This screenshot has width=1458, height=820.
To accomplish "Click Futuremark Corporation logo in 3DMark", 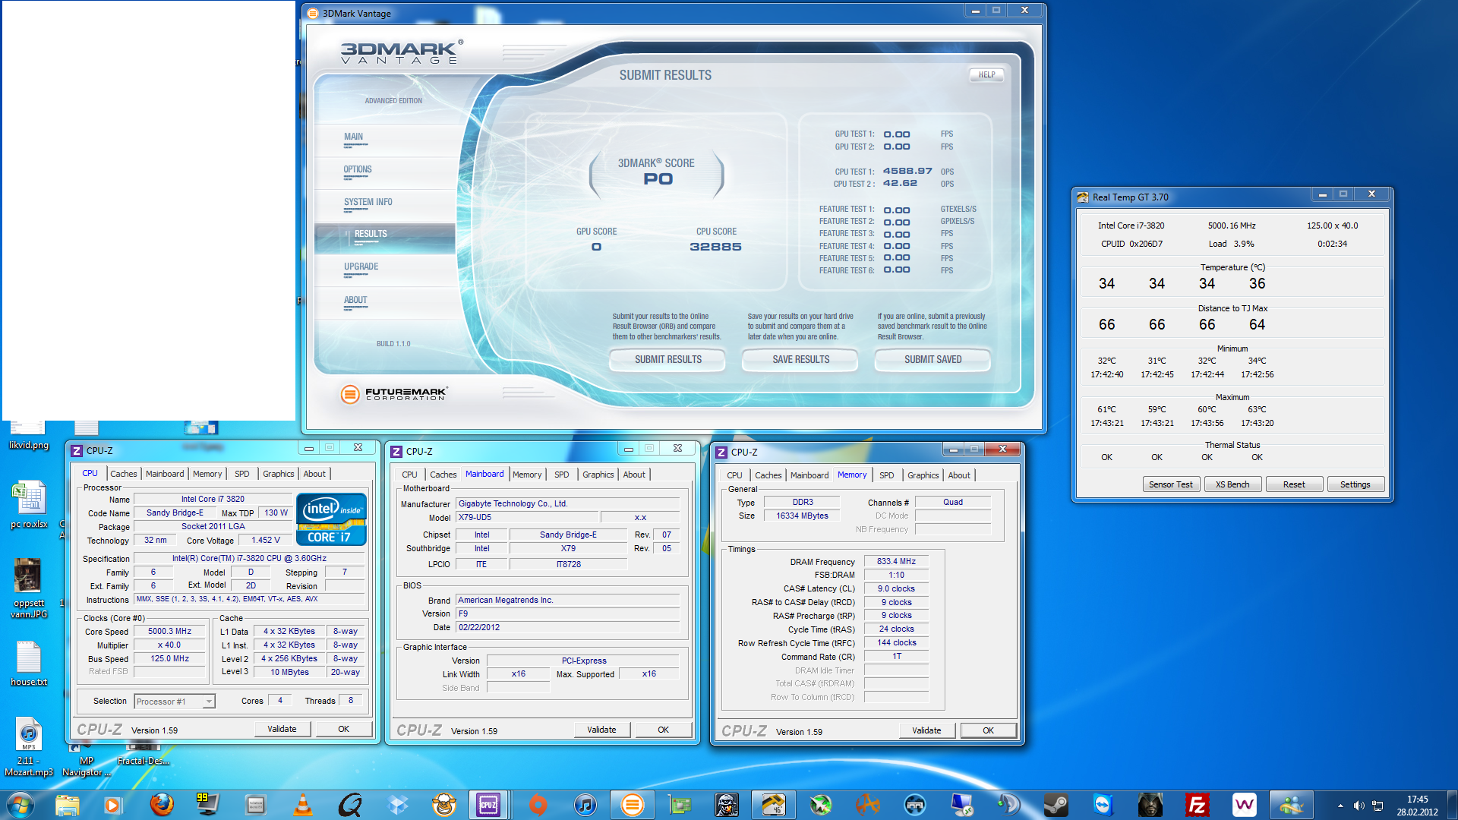I will (x=393, y=393).
